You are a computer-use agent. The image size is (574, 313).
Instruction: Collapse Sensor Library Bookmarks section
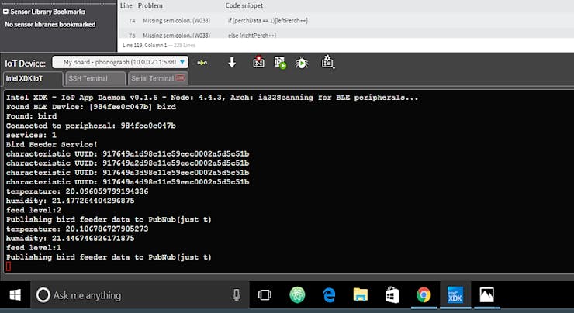click(x=5, y=12)
